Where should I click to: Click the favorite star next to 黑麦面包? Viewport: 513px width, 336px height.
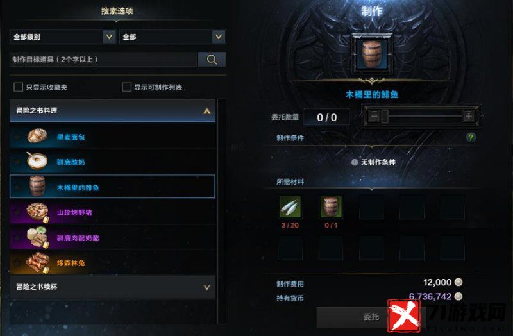pos(18,137)
